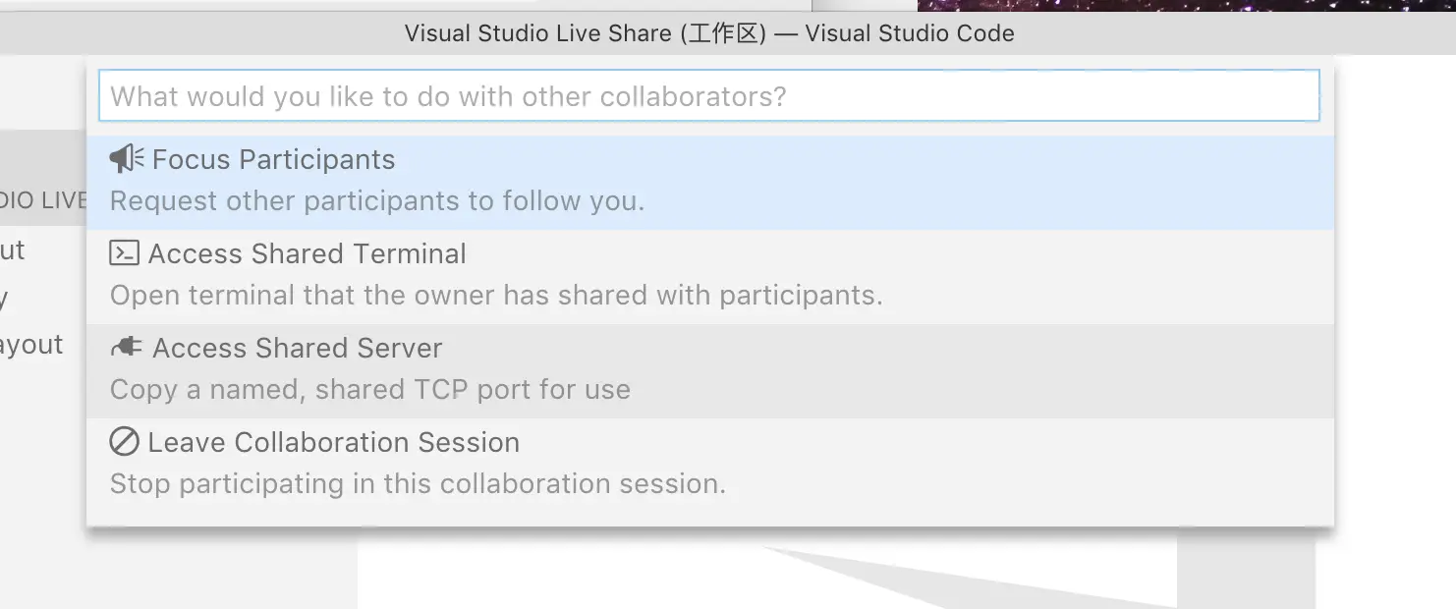Click 'Open terminal that the owner has shared' text
1456x609 pixels.
click(495, 296)
